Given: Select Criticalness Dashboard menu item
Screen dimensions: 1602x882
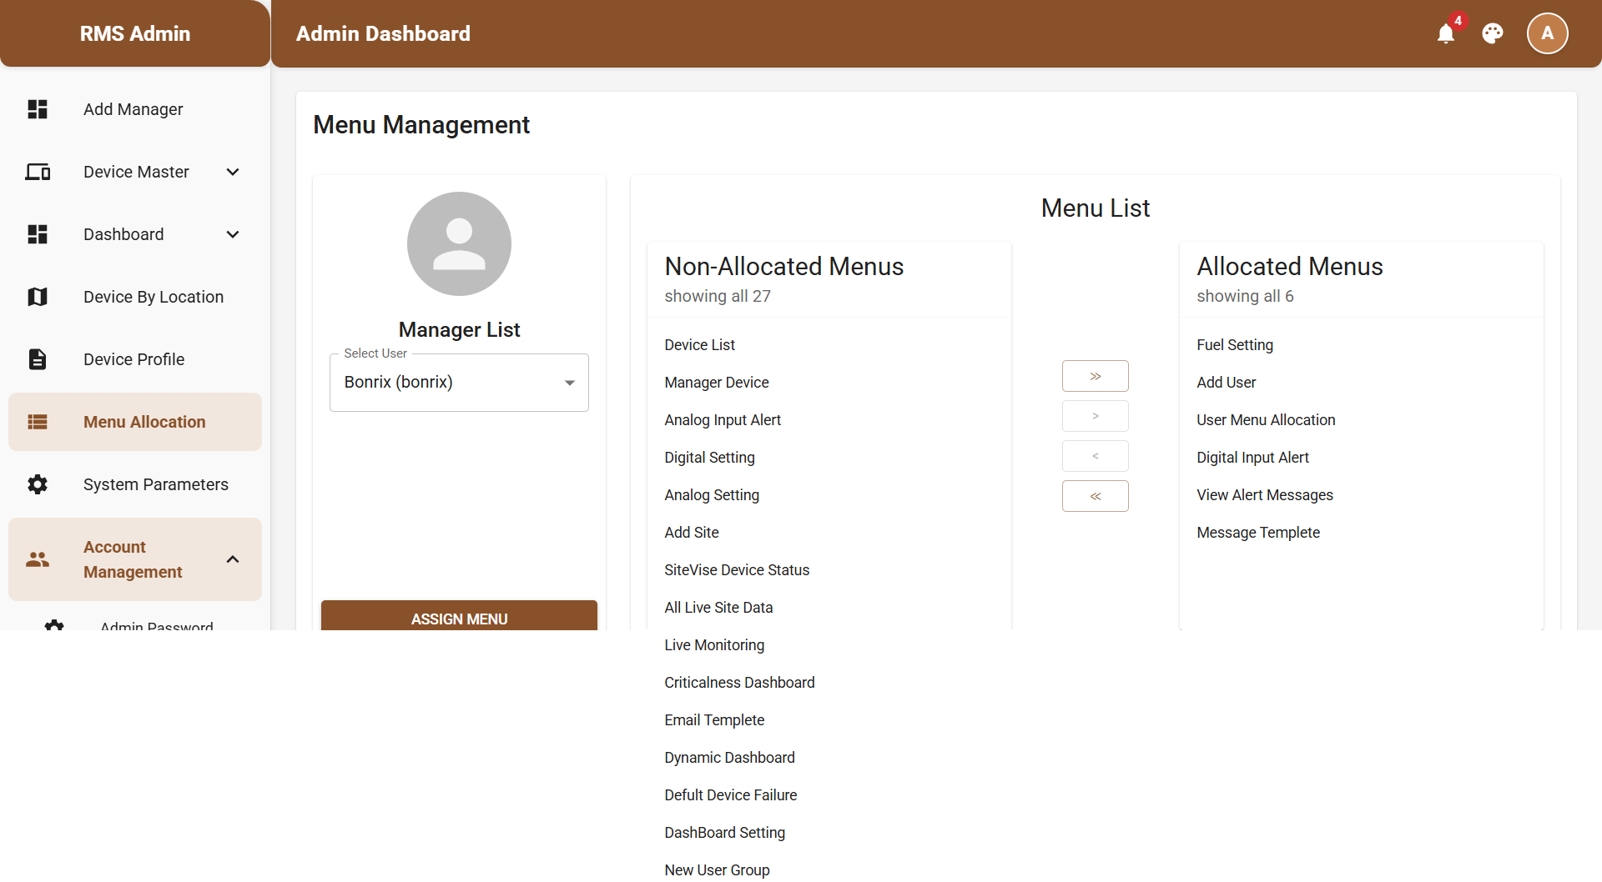Looking at the screenshot, I should tap(739, 683).
